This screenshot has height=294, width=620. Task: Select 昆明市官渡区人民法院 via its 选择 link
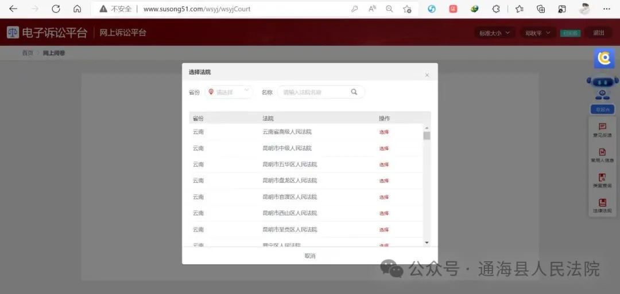point(384,197)
